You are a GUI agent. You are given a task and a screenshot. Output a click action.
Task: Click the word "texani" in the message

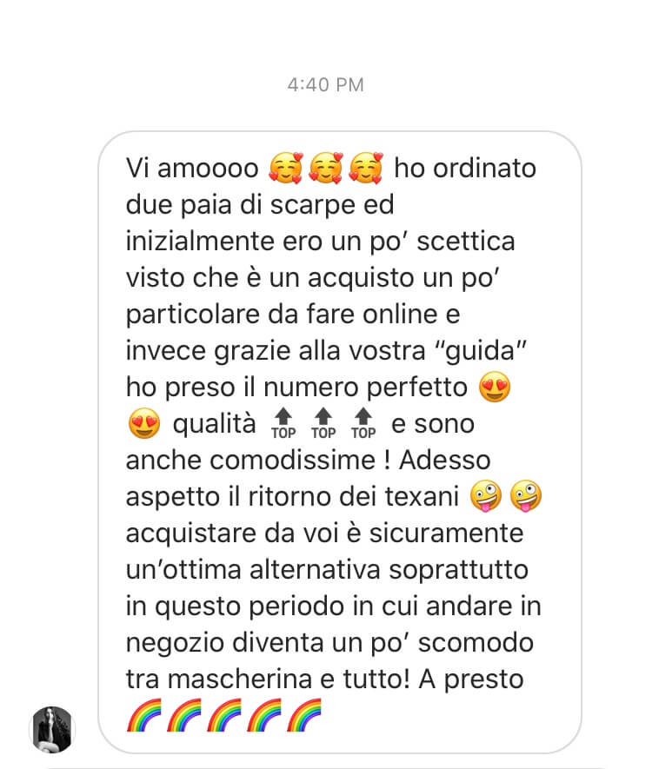pyautogui.click(x=422, y=496)
